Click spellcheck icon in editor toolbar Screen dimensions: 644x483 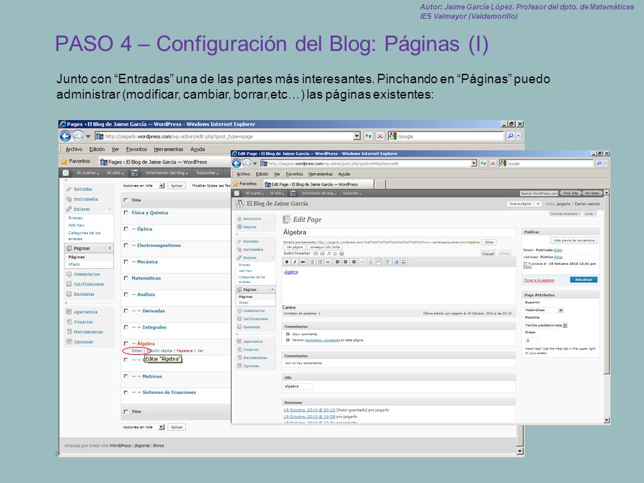(x=388, y=262)
